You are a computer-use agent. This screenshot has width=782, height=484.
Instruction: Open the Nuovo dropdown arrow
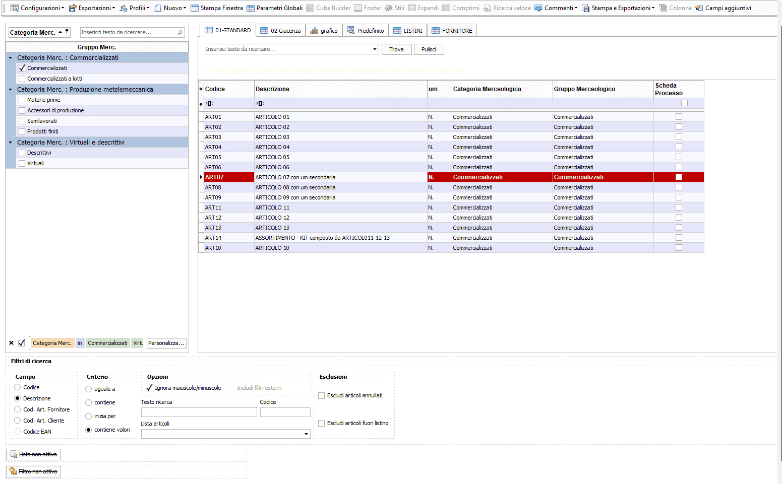coord(185,8)
